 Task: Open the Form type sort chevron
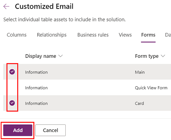coord(163,56)
